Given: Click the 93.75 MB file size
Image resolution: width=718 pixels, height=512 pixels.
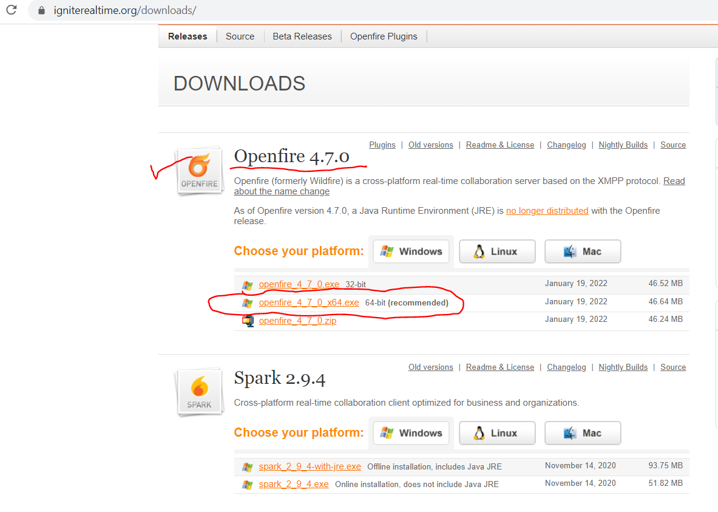Looking at the screenshot, I should [x=665, y=466].
